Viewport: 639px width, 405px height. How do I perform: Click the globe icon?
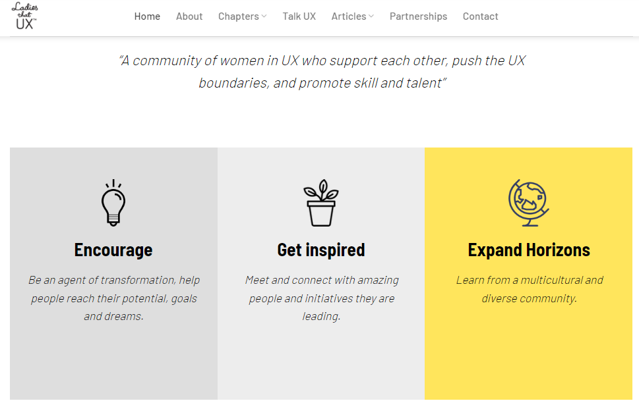point(528,203)
